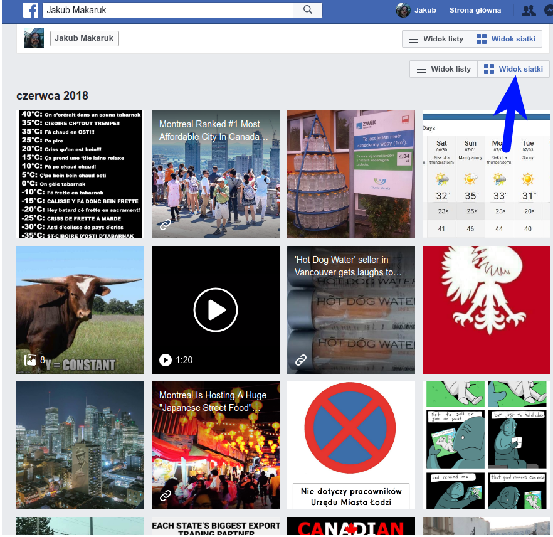Open the longhorn bull photo album
The width and height of the screenshot is (553, 537).
tap(80, 310)
